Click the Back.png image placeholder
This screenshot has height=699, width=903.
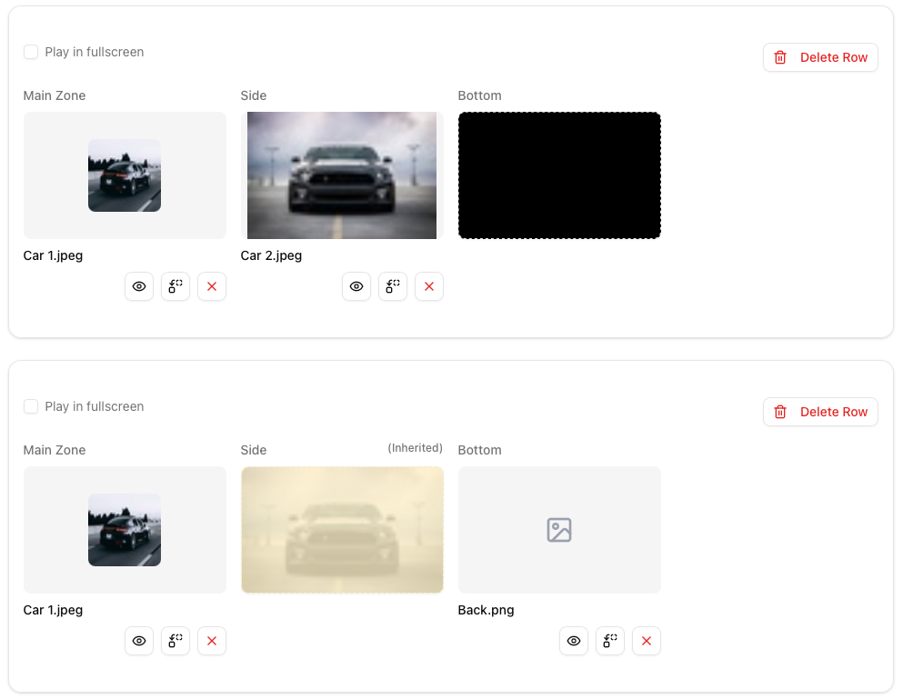[x=559, y=530]
